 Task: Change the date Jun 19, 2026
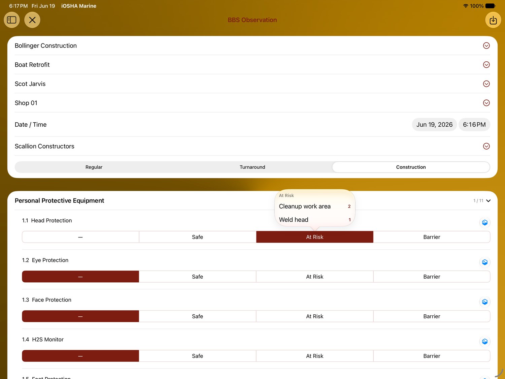pyautogui.click(x=434, y=125)
